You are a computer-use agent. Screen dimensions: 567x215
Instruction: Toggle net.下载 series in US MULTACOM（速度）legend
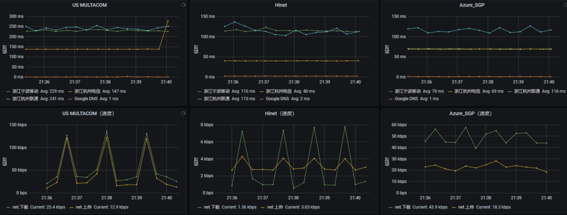(x=20, y=207)
